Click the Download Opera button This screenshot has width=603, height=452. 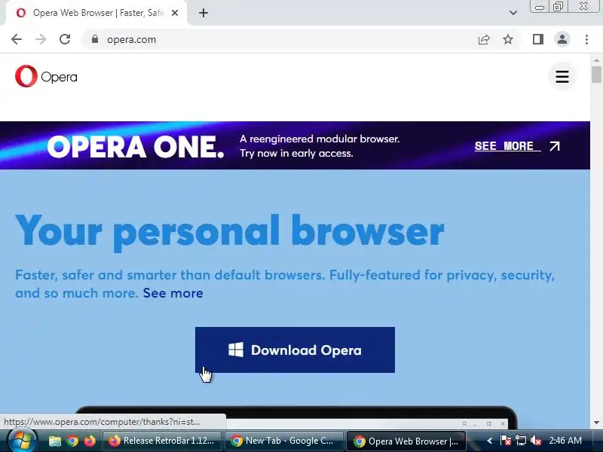pyautogui.click(x=295, y=350)
